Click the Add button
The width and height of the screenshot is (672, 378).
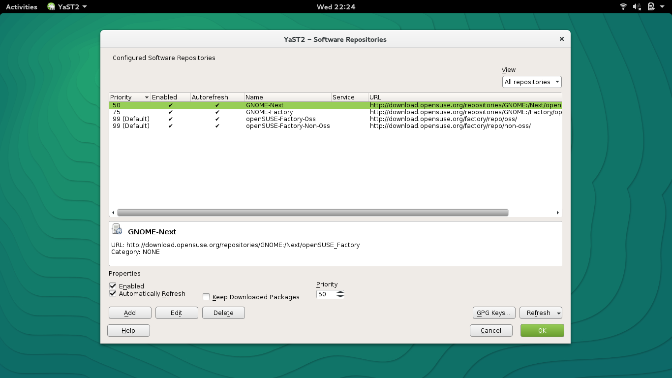(x=130, y=313)
